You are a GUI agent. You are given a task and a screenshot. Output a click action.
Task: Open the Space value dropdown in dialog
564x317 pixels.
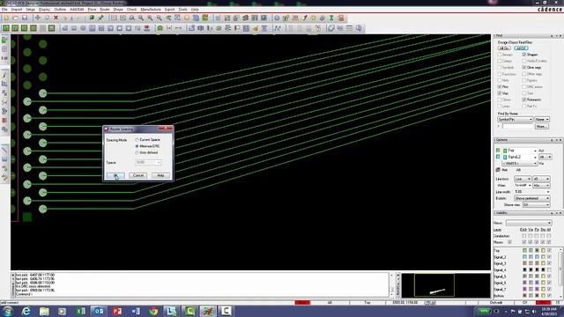(148, 162)
